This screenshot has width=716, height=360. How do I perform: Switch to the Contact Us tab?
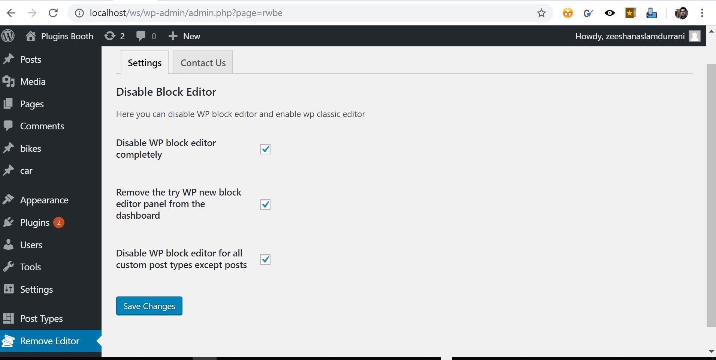tap(203, 63)
